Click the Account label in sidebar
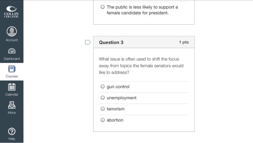The width and height of the screenshot is (253, 143). (12, 40)
